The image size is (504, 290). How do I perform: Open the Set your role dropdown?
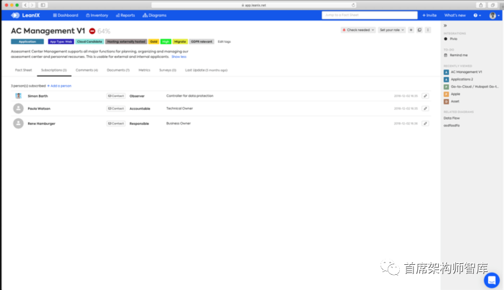pyautogui.click(x=392, y=30)
